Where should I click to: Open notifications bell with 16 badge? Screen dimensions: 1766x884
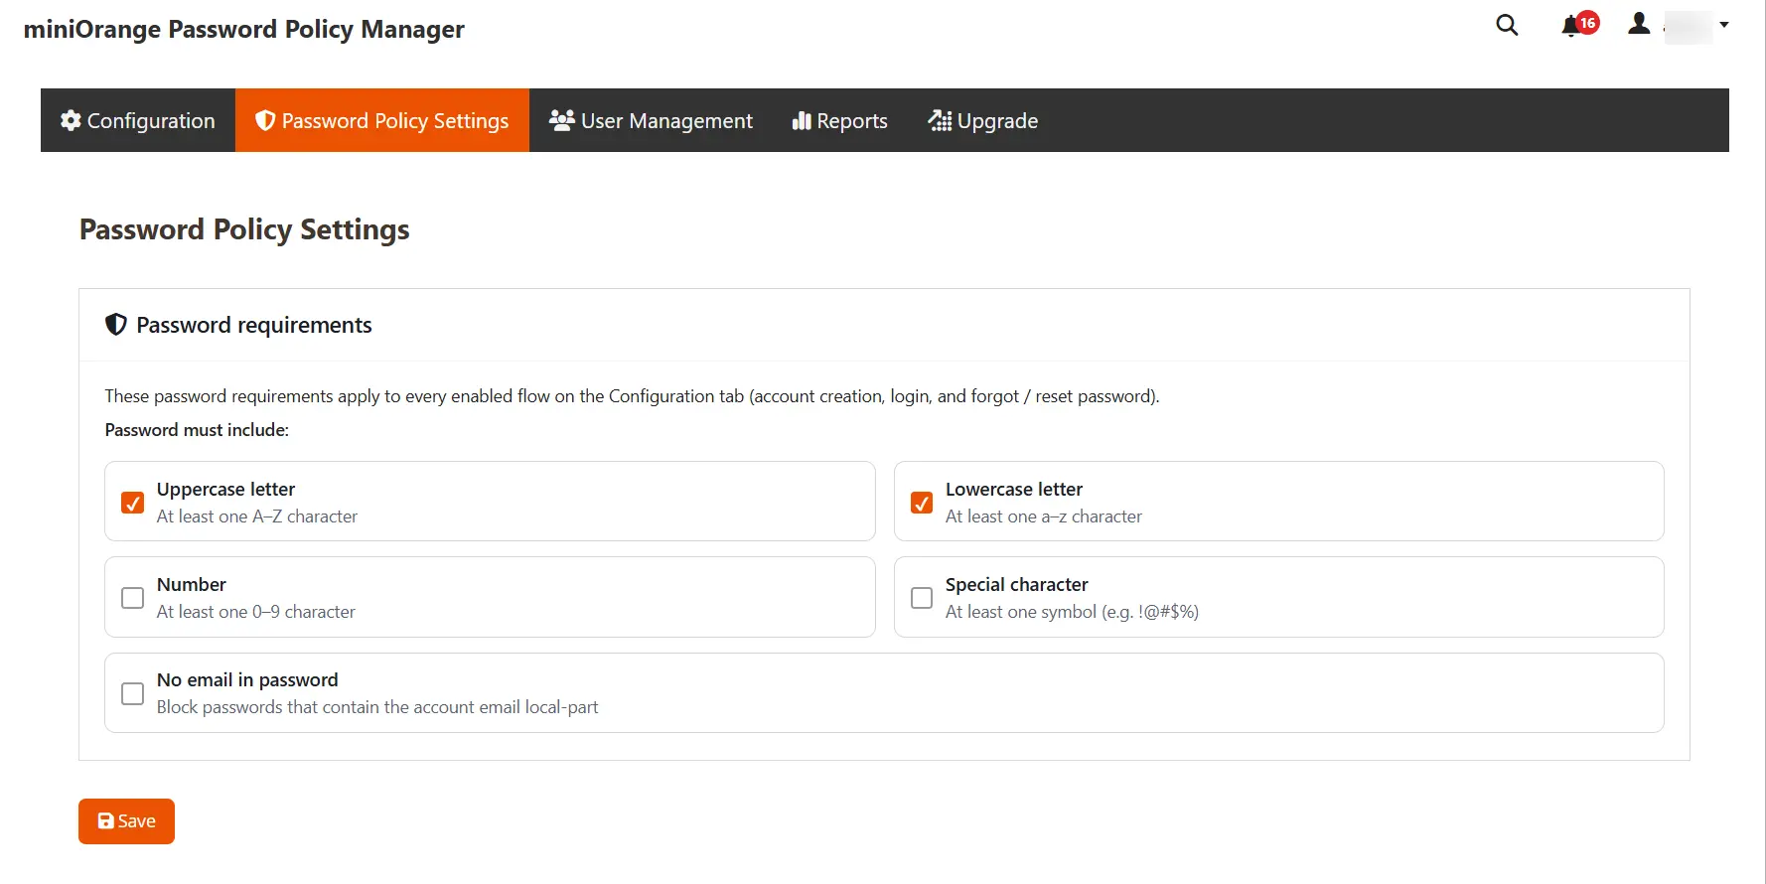1579,25
